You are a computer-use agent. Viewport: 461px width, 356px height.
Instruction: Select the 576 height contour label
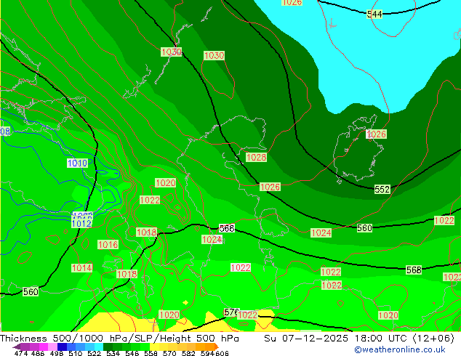[231, 312]
